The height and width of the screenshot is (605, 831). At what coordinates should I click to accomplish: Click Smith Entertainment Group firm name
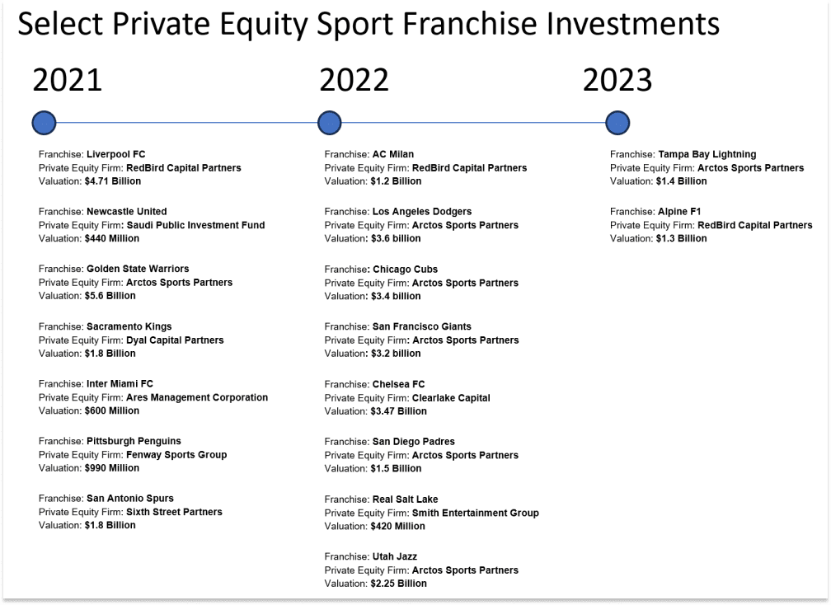[x=476, y=513]
